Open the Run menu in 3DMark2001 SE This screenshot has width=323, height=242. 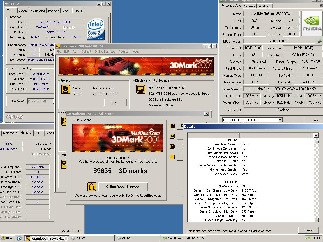[x=75, y=52]
